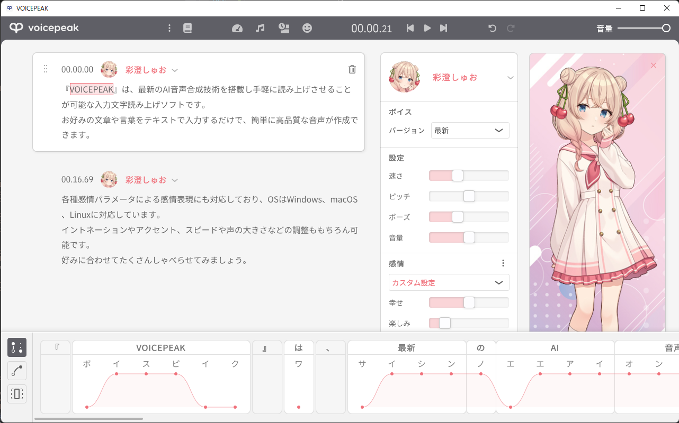Expand narrator dropdown in the 00.00.00 block

[x=175, y=70]
